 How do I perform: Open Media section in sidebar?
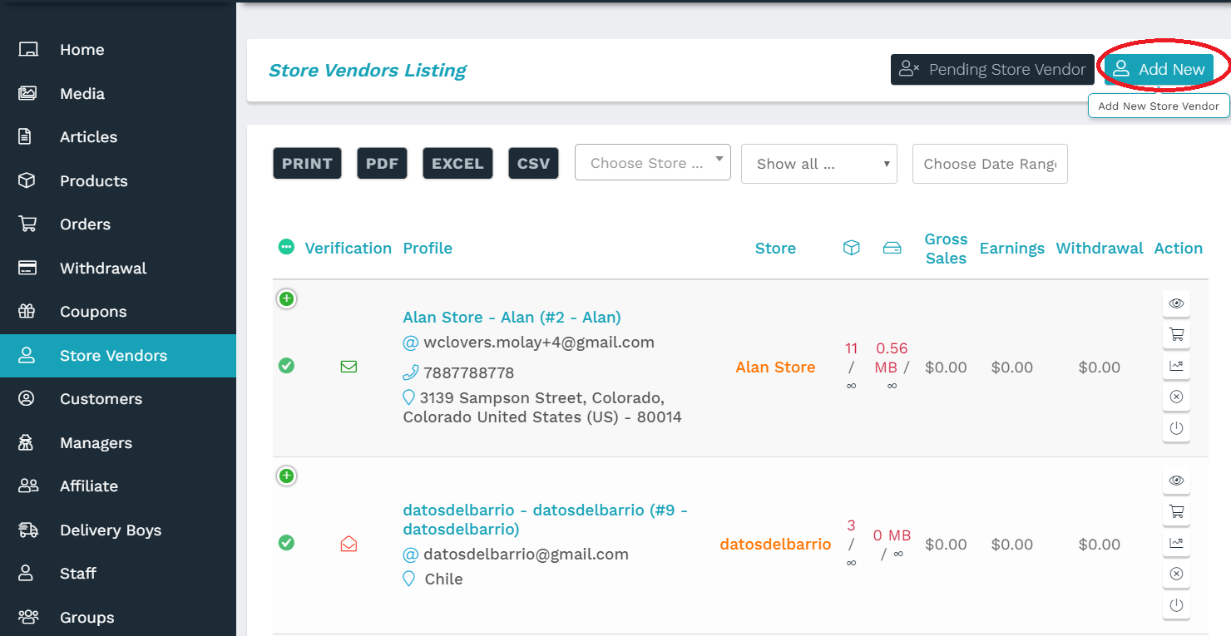click(118, 94)
